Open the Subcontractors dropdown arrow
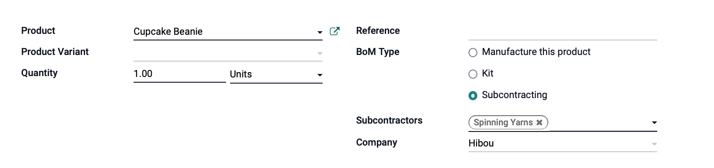714x168 pixels. (x=654, y=123)
